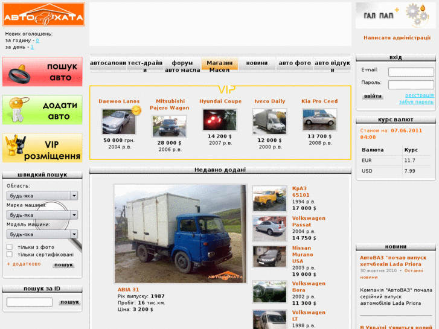
Task: Open the Kia Pro Ceed title link
Action: click(x=319, y=101)
